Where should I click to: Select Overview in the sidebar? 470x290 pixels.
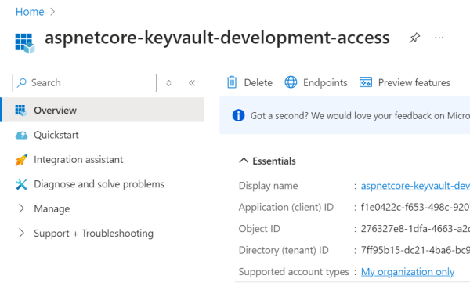[103, 110]
